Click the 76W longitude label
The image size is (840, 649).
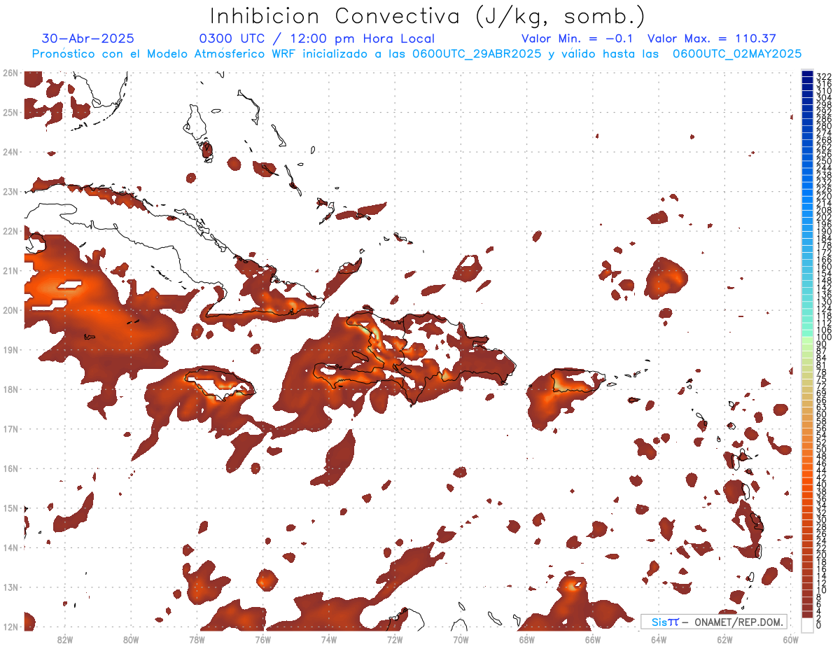click(x=262, y=639)
